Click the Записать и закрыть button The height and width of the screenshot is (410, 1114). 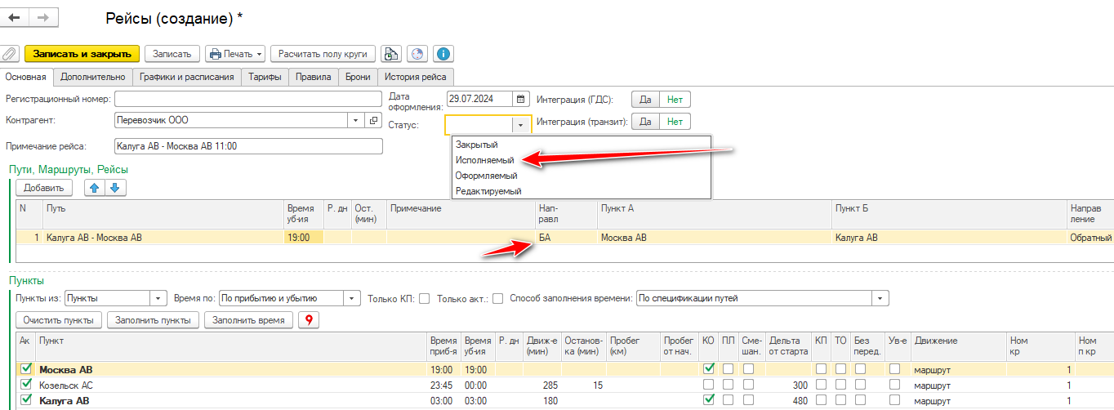pyautogui.click(x=82, y=54)
